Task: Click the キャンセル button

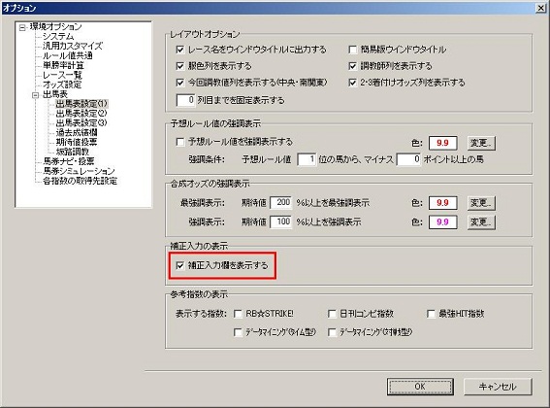Action: click(498, 387)
